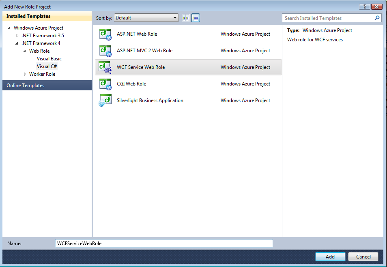The image size is (387, 267).
Task: Select Visual C# under Web Role
Action: (x=47, y=66)
